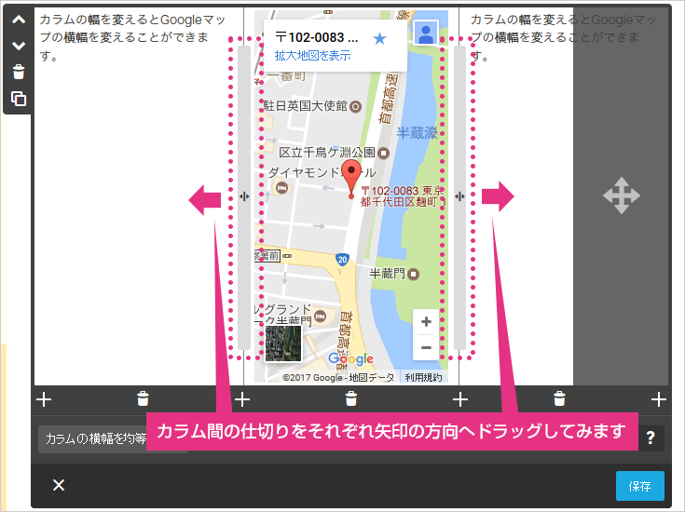Image resolution: width=685 pixels, height=512 pixels.
Task: Click the 駐日英国大使館 map marker
Action: pyautogui.click(x=356, y=106)
